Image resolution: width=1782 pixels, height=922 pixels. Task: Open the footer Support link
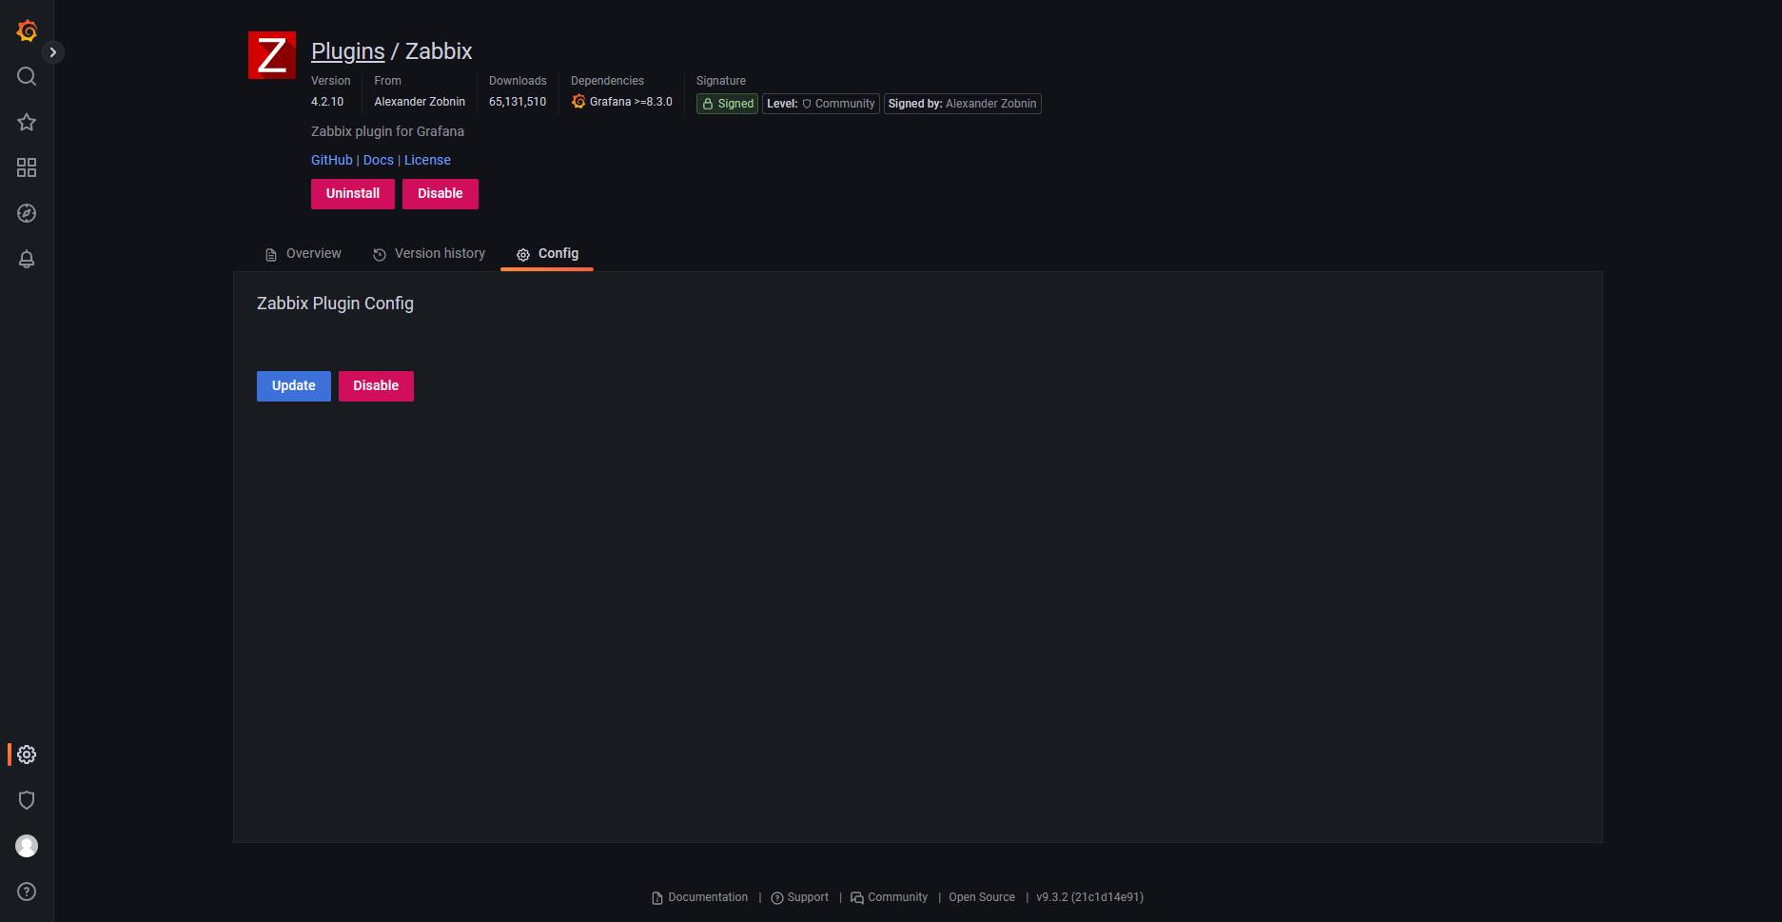click(x=800, y=897)
